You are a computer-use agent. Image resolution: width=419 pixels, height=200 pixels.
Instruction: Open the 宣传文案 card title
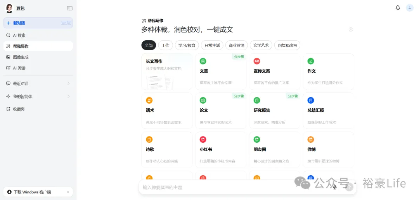[261, 71]
